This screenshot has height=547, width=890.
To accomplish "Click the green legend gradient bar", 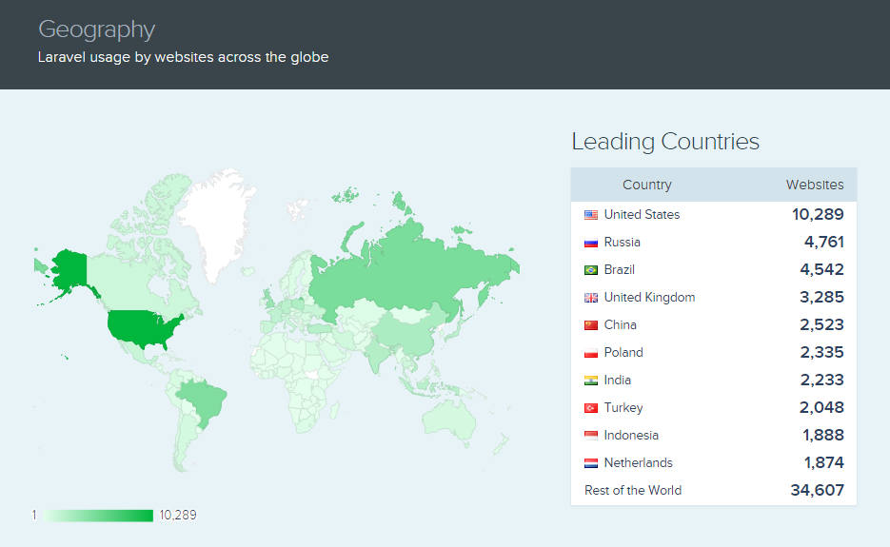I will point(98,516).
